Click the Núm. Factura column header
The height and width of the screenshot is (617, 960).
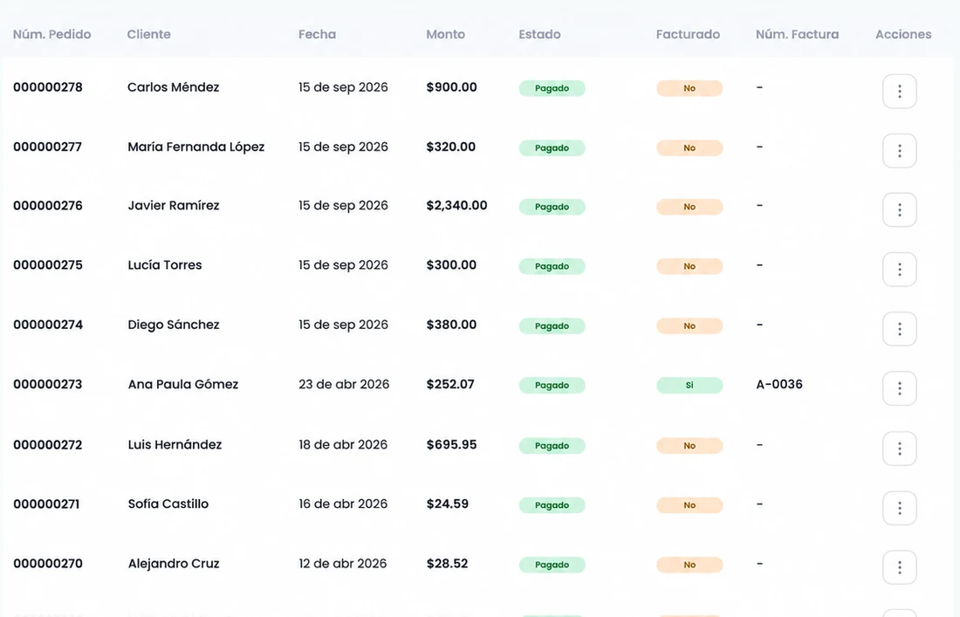click(x=797, y=34)
